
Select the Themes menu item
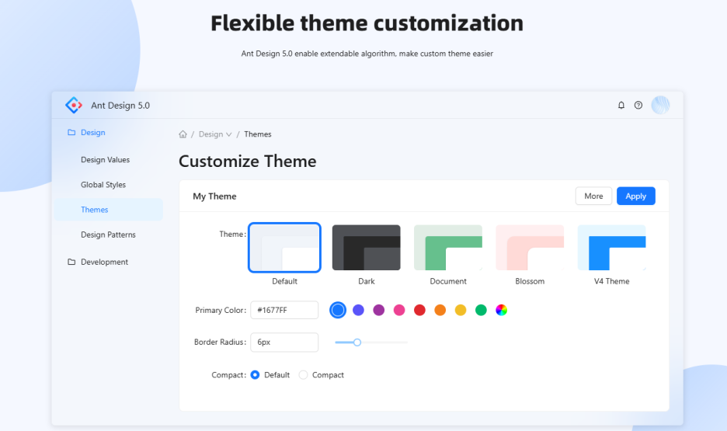109,210
